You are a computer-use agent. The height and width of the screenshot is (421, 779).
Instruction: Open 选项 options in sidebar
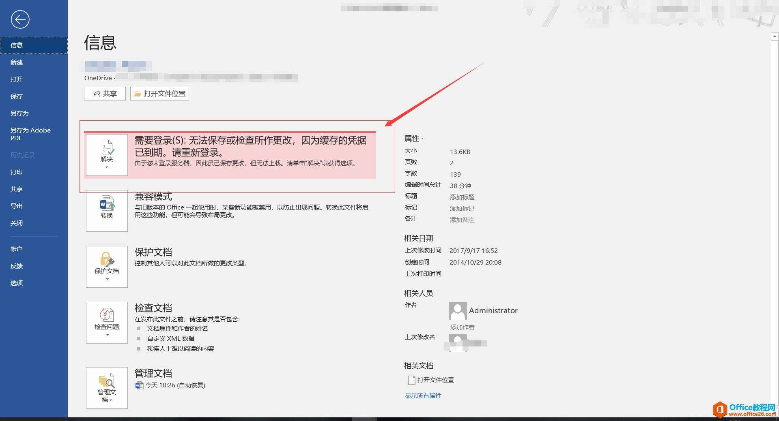tap(34, 283)
